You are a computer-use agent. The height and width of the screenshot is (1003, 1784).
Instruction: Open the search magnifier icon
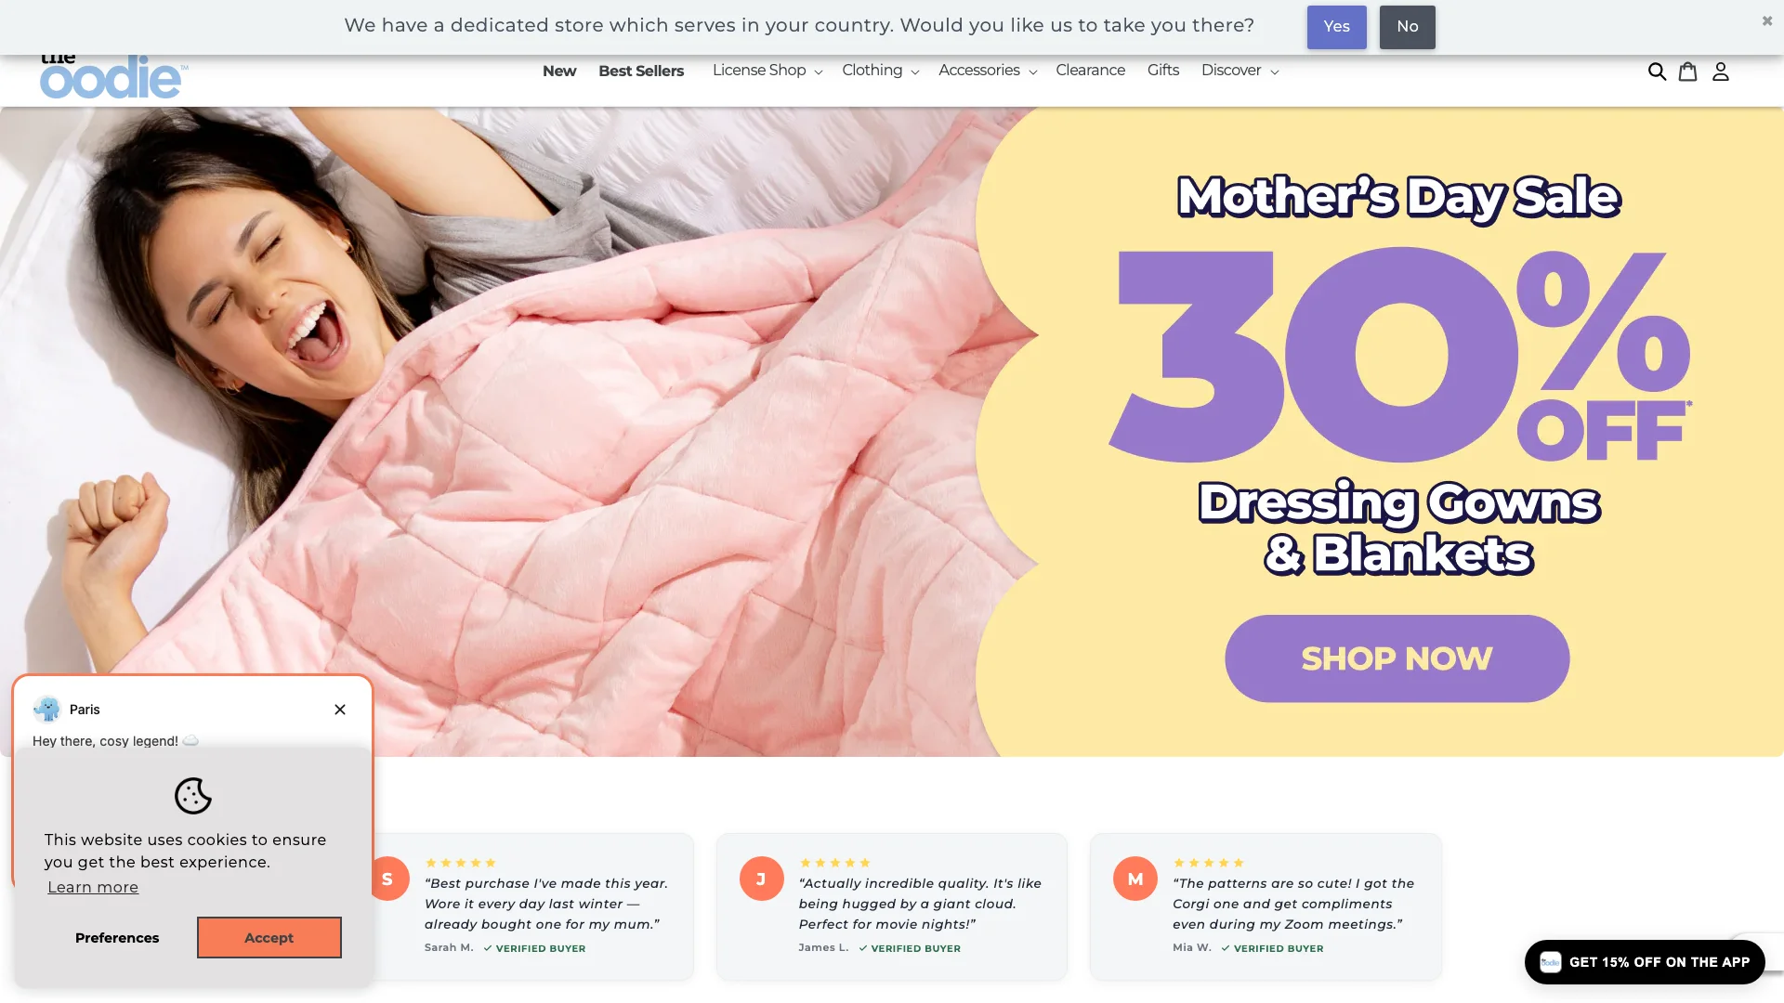pos(1657,72)
